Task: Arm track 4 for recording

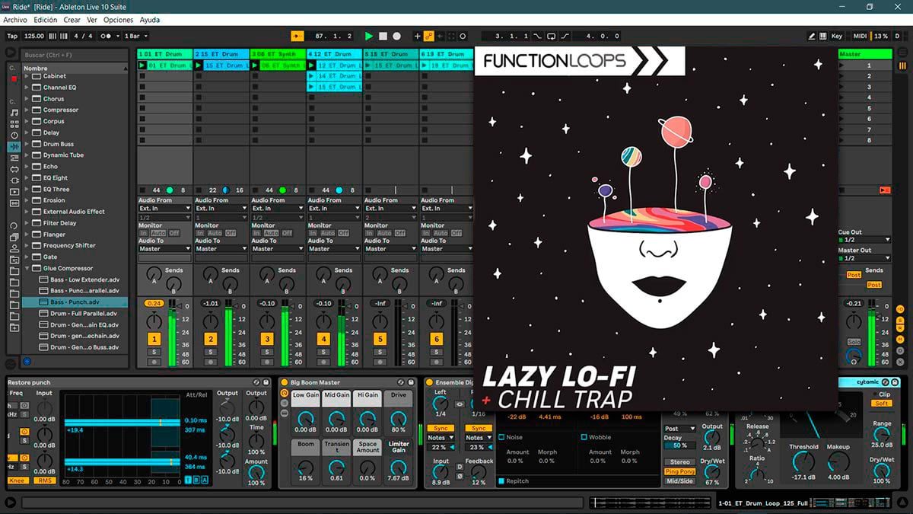Action: 323,362
